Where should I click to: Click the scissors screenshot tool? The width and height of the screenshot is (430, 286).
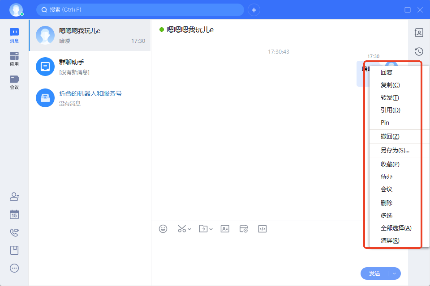pyautogui.click(x=182, y=229)
